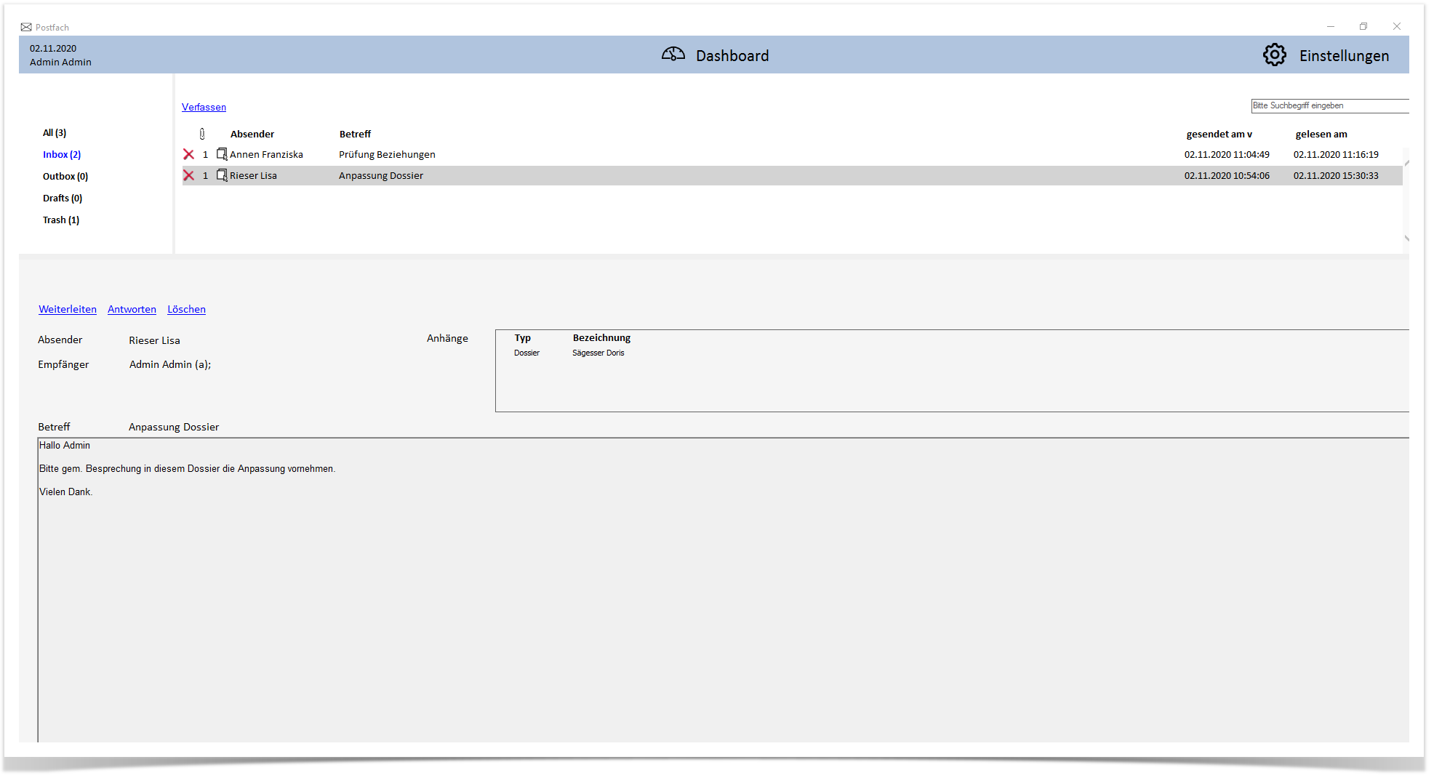Click the message icon beside Rieser Lisa
Image resolution: width=1434 pixels, height=778 pixels.
point(222,175)
